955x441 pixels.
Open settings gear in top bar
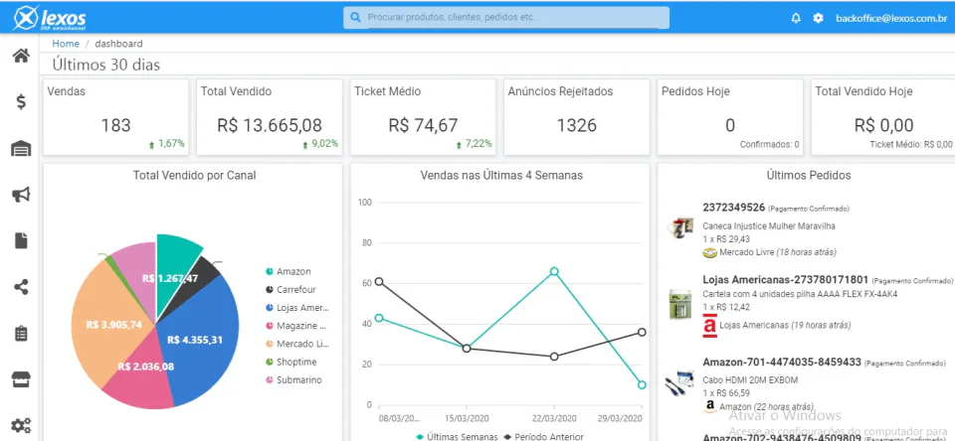pos(818,18)
